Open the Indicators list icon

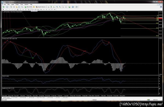pyautogui.click(x=69, y=7)
